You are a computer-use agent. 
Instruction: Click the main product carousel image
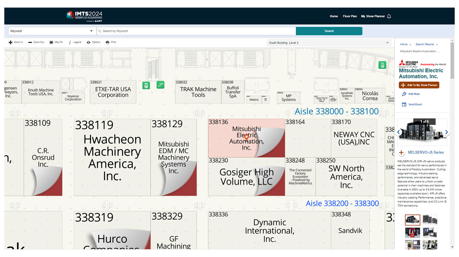coord(422,132)
